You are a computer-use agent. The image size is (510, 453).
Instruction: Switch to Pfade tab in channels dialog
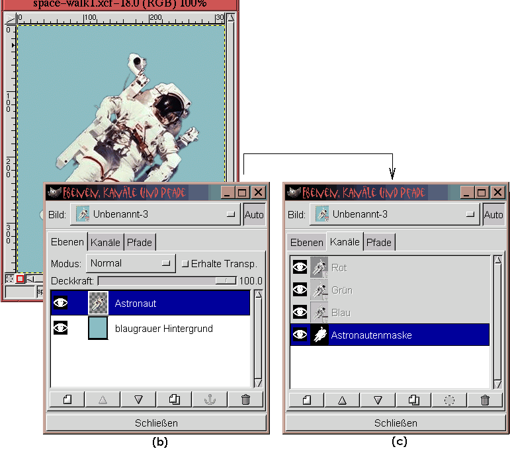[379, 243]
